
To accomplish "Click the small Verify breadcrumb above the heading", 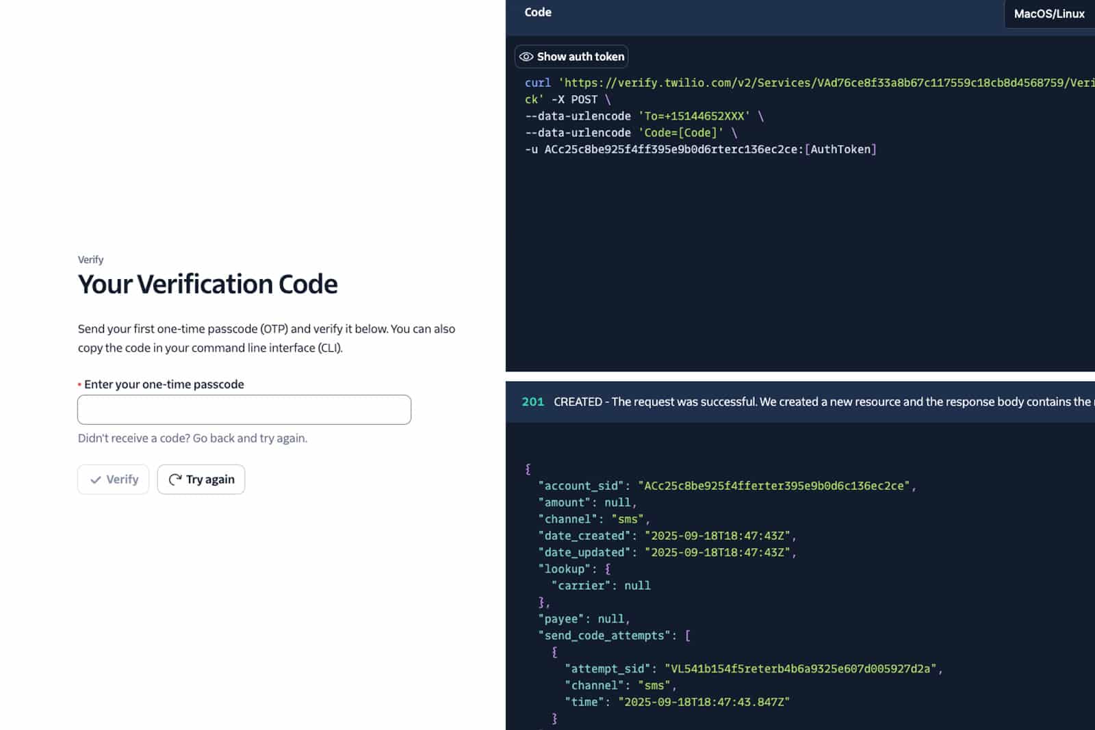I will tap(90, 260).
